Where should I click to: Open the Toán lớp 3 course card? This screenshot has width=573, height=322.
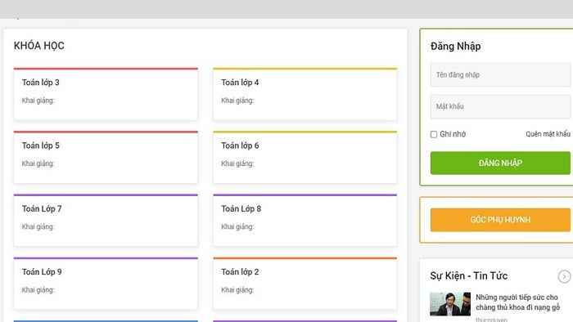106,94
